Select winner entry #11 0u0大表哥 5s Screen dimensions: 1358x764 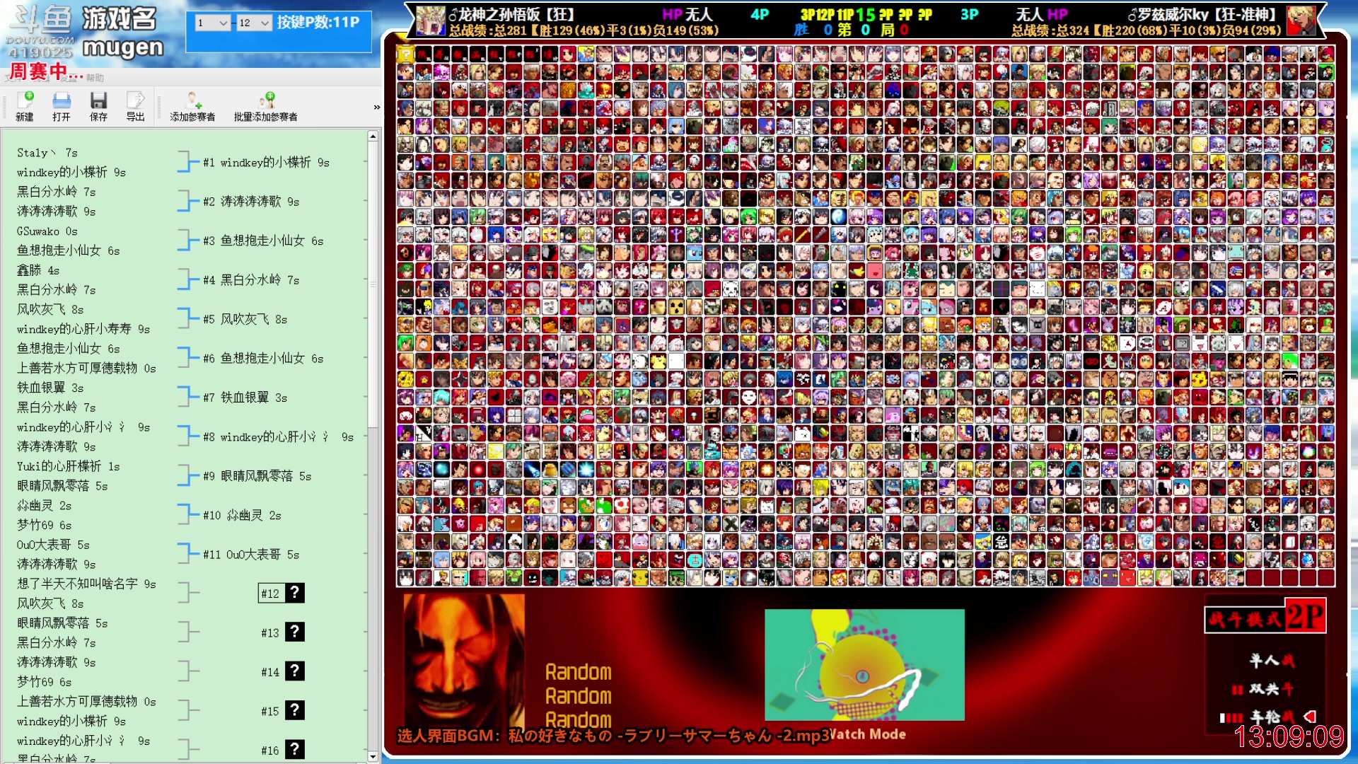[x=251, y=555]
